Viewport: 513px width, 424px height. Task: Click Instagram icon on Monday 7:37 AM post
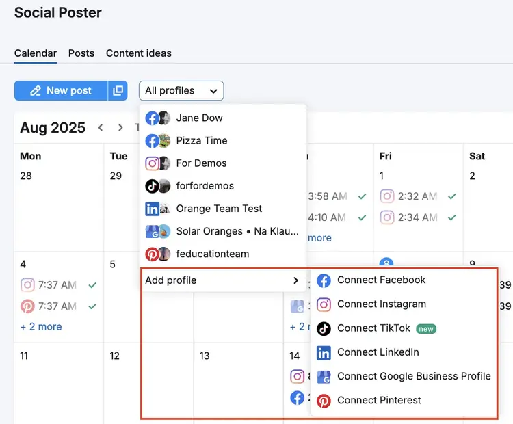click(x=27, y=285)
